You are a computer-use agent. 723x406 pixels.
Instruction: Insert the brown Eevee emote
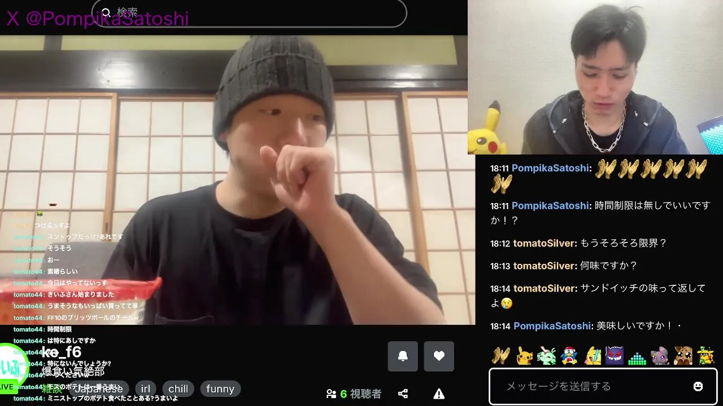(x=683, y=355)
